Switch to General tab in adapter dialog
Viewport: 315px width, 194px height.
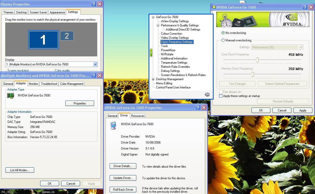pyautogui.click(x=8, y=84)
